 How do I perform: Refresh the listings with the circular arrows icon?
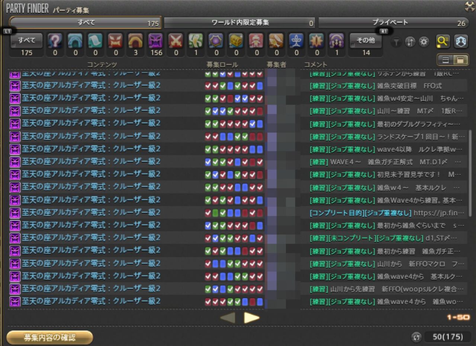416,337
